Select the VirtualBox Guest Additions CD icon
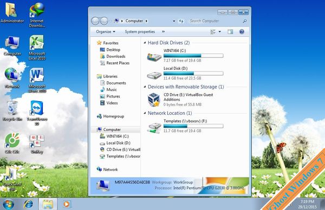This screenshot has height=210, width=325. (x=154, y=100)
